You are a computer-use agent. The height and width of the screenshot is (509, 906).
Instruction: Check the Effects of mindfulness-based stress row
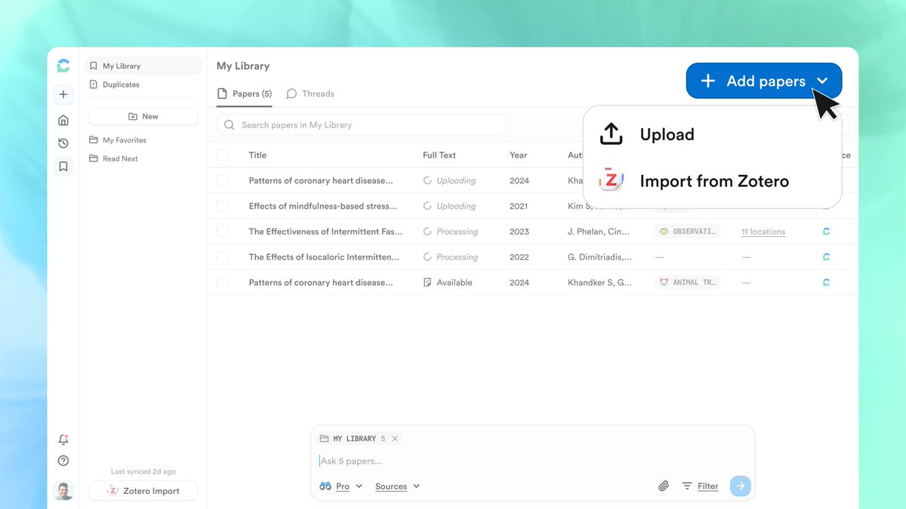point(222,206)
